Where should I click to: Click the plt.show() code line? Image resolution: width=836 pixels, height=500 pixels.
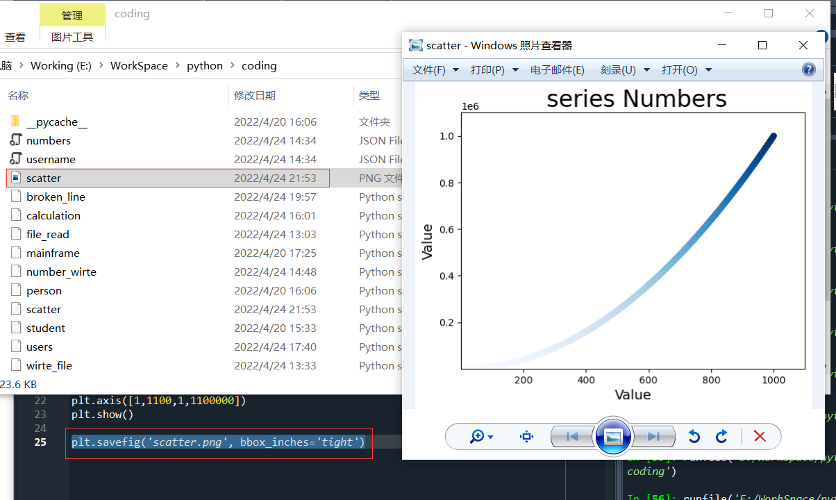102,415
